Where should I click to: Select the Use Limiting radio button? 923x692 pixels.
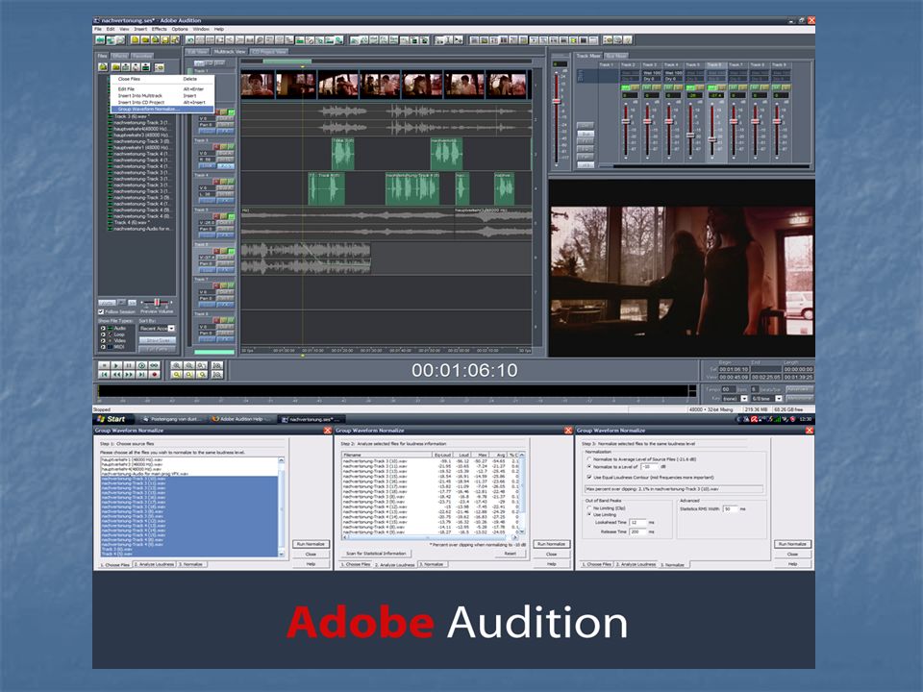(589, 515)
